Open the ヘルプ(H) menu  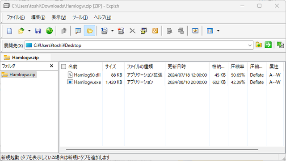click(102, 17)
